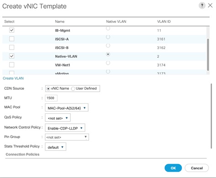The image size is (216, 178).
Task: Sort by the VLAN ID column header
Action: [x=164, y=21]
